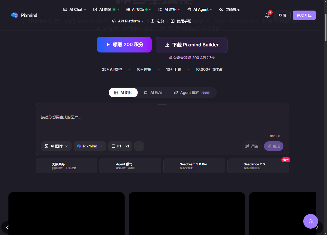Click the drag handle atop the prompt box
This screenshot has height=235, width=327.
(x=162, y=104)
